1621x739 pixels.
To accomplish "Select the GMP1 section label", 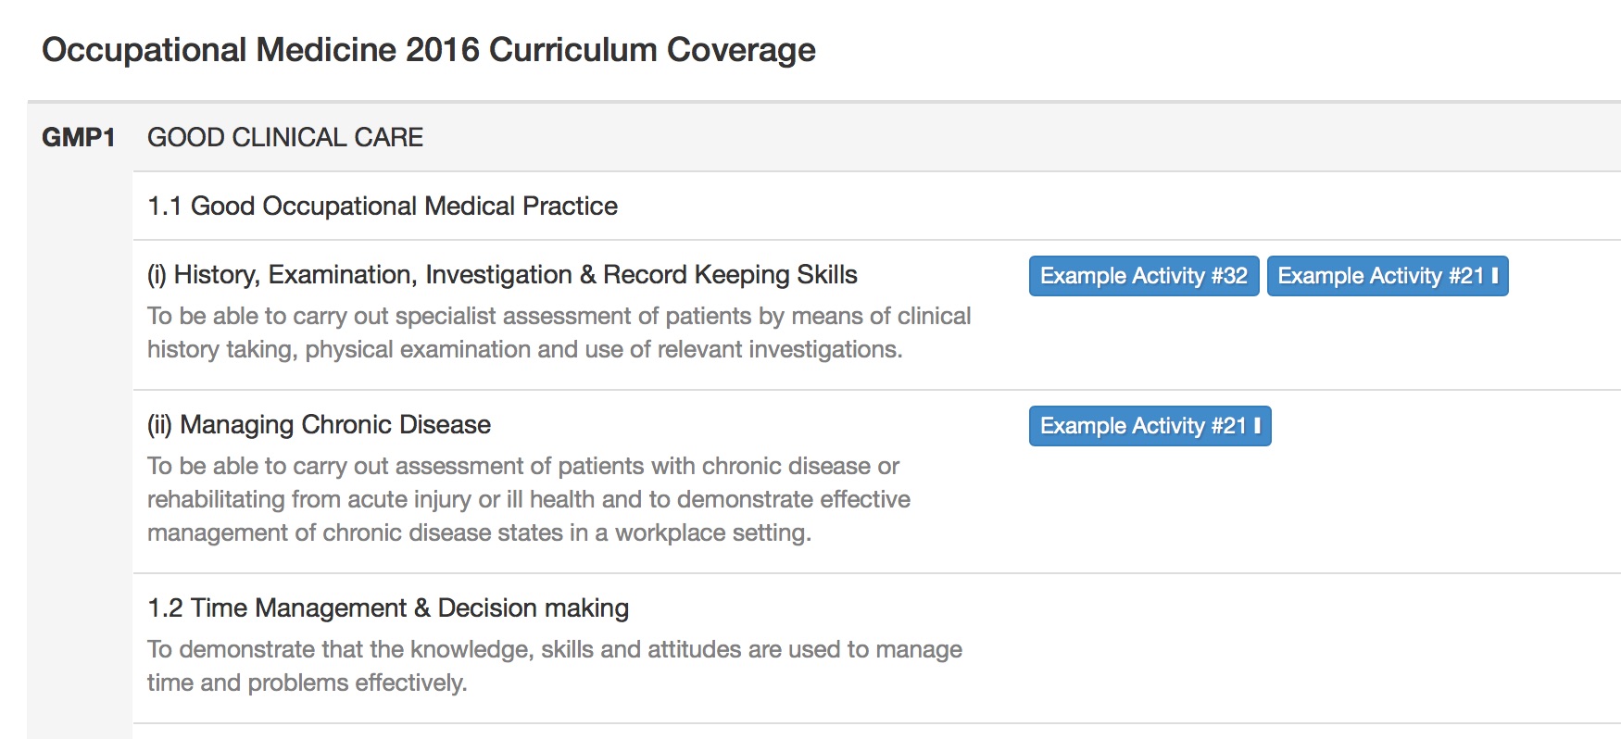I will click(x=79, y=138).
